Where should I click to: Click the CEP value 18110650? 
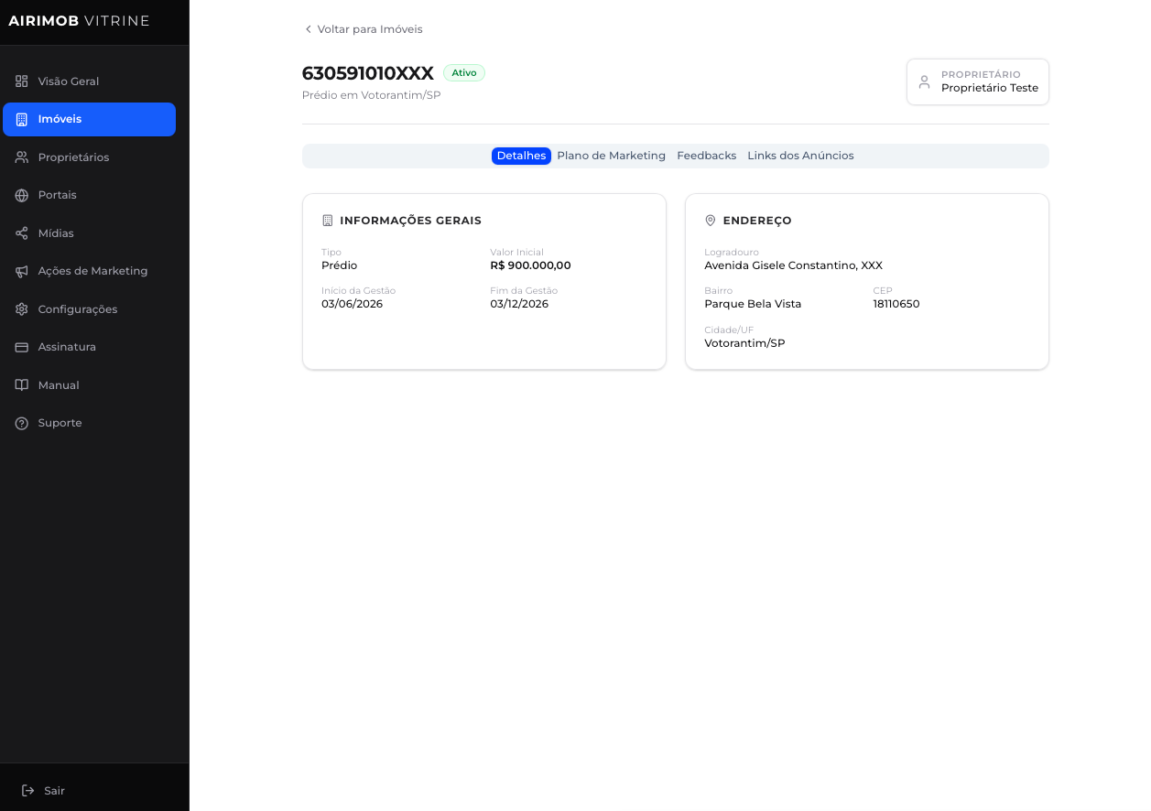896,304
